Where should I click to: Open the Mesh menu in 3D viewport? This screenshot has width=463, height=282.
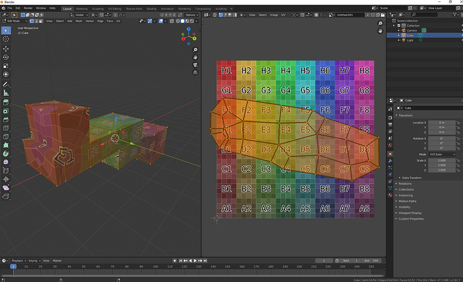79,21
